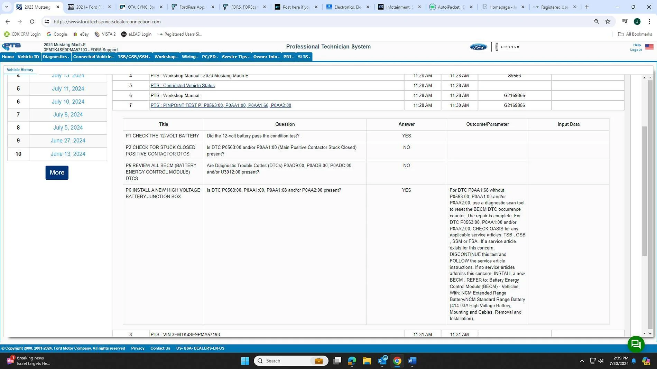Open the green chat support button
The image size is (657, 369).
click(636, 344)
